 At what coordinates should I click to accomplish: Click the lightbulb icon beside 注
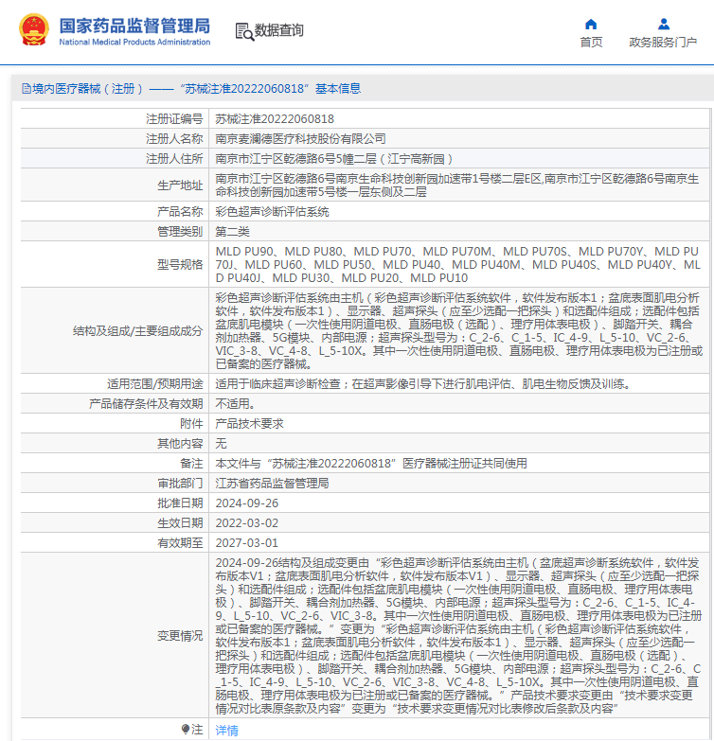[x=186, y=730]
